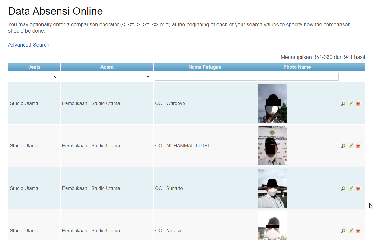
Task: Click the 'Data Absensi Online' page heading
Action: [56, 11]
